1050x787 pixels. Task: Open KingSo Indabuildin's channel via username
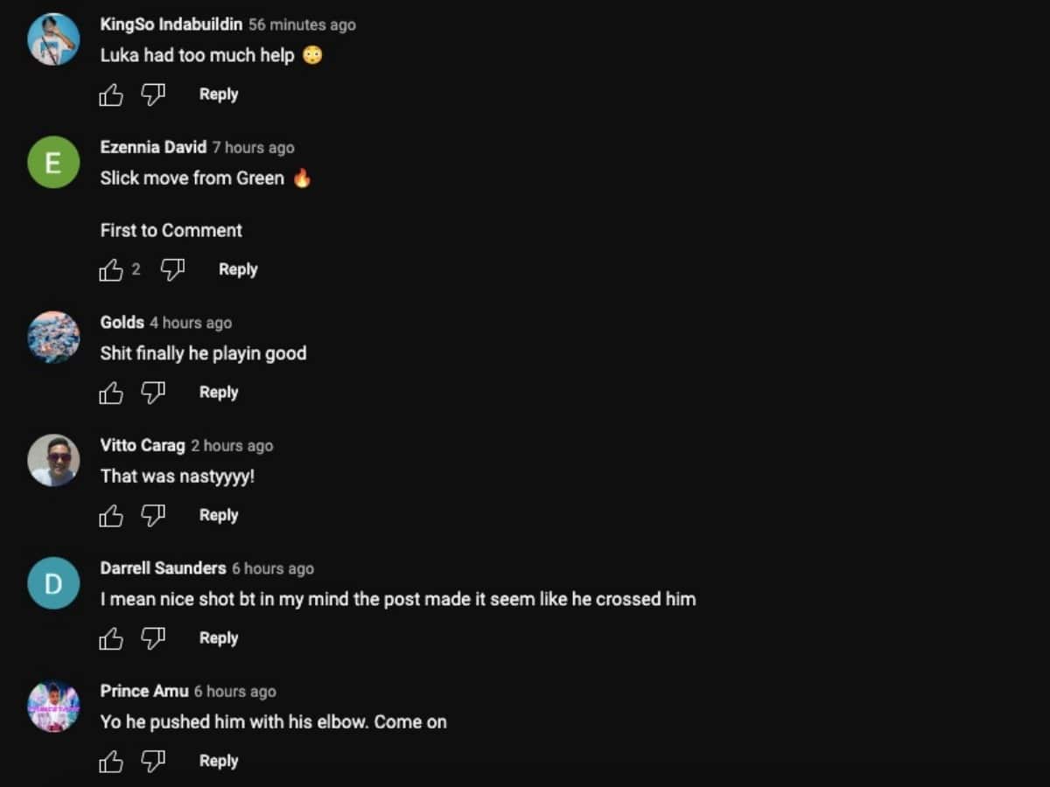click(171, 24)
